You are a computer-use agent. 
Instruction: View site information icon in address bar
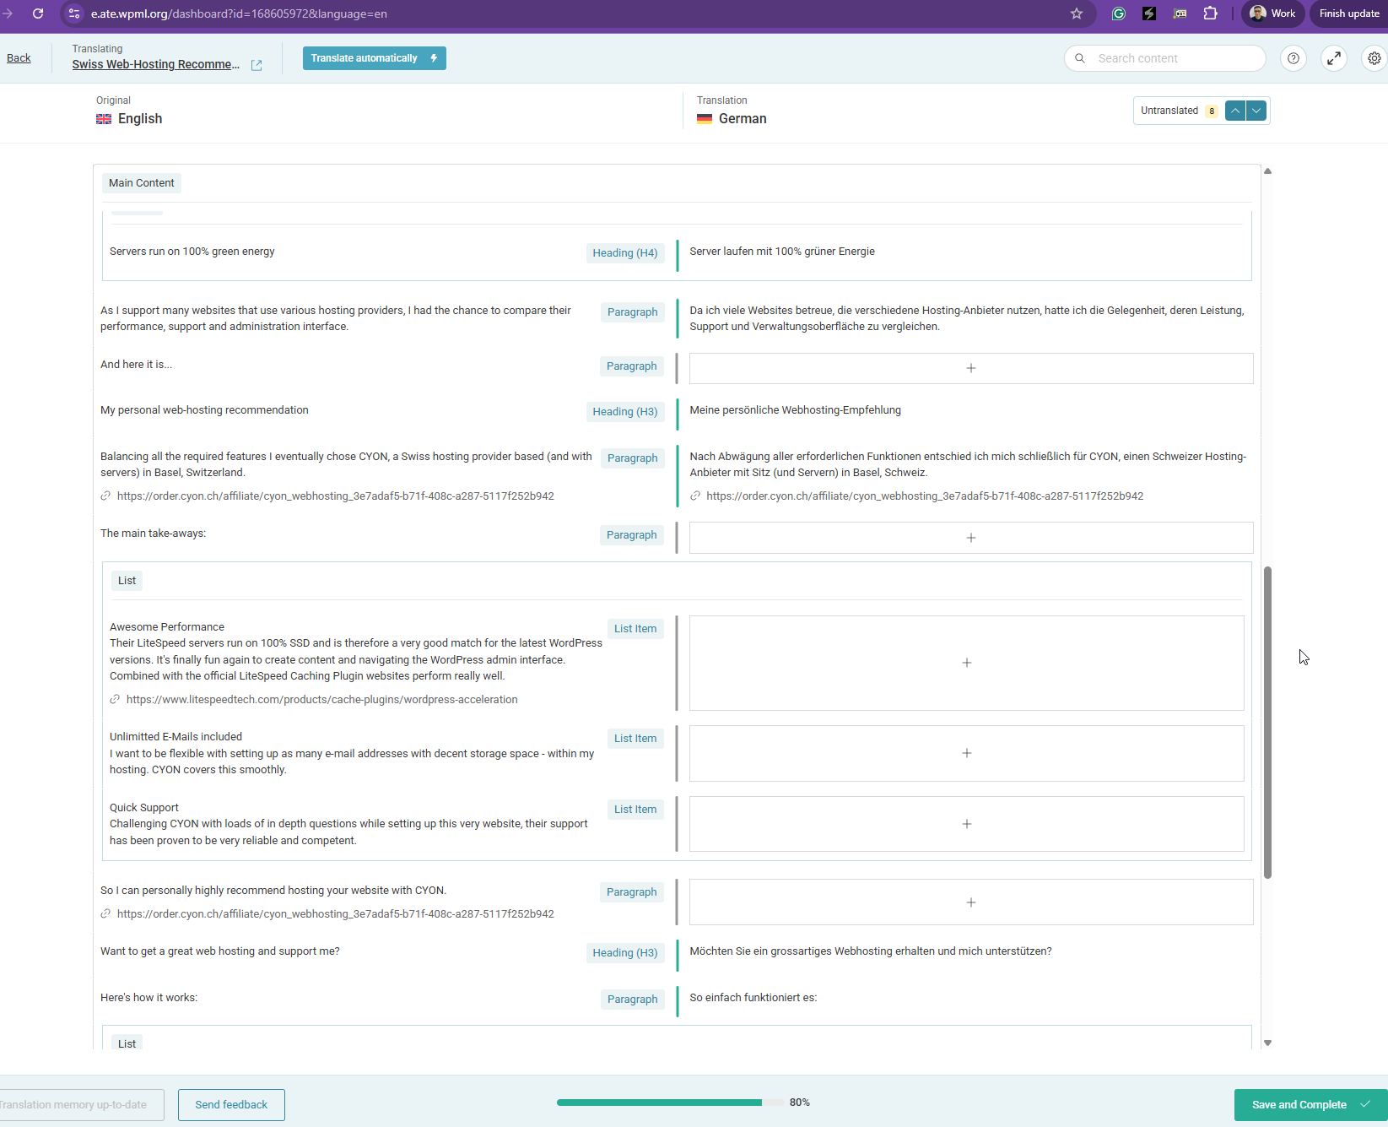coord(74,14)
